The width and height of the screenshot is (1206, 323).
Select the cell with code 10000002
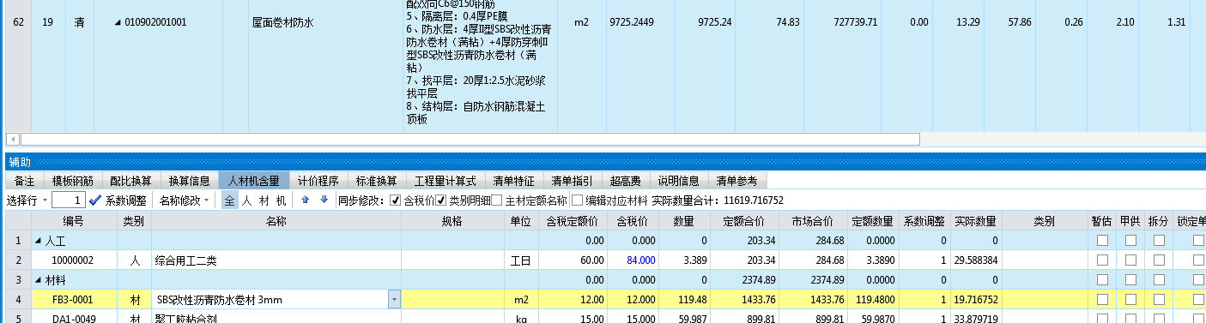coord(73,260)
